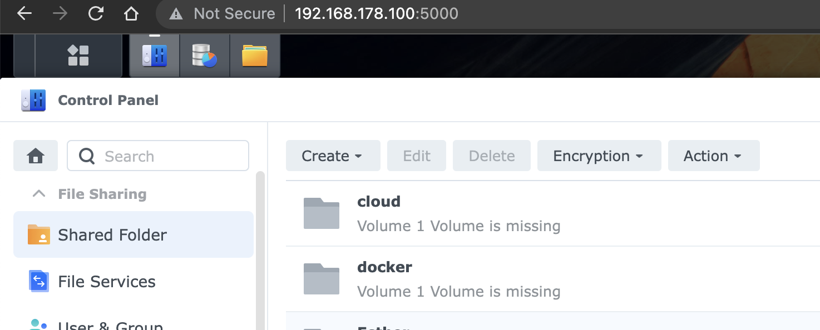Expand the Encryption dropdown menu
Viewport: 820px width, 330px height.
pos(599,156)
